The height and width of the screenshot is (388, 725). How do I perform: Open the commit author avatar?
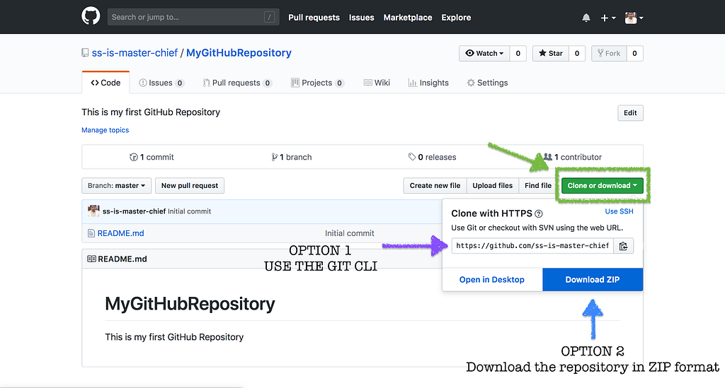[x=94, y=211]
